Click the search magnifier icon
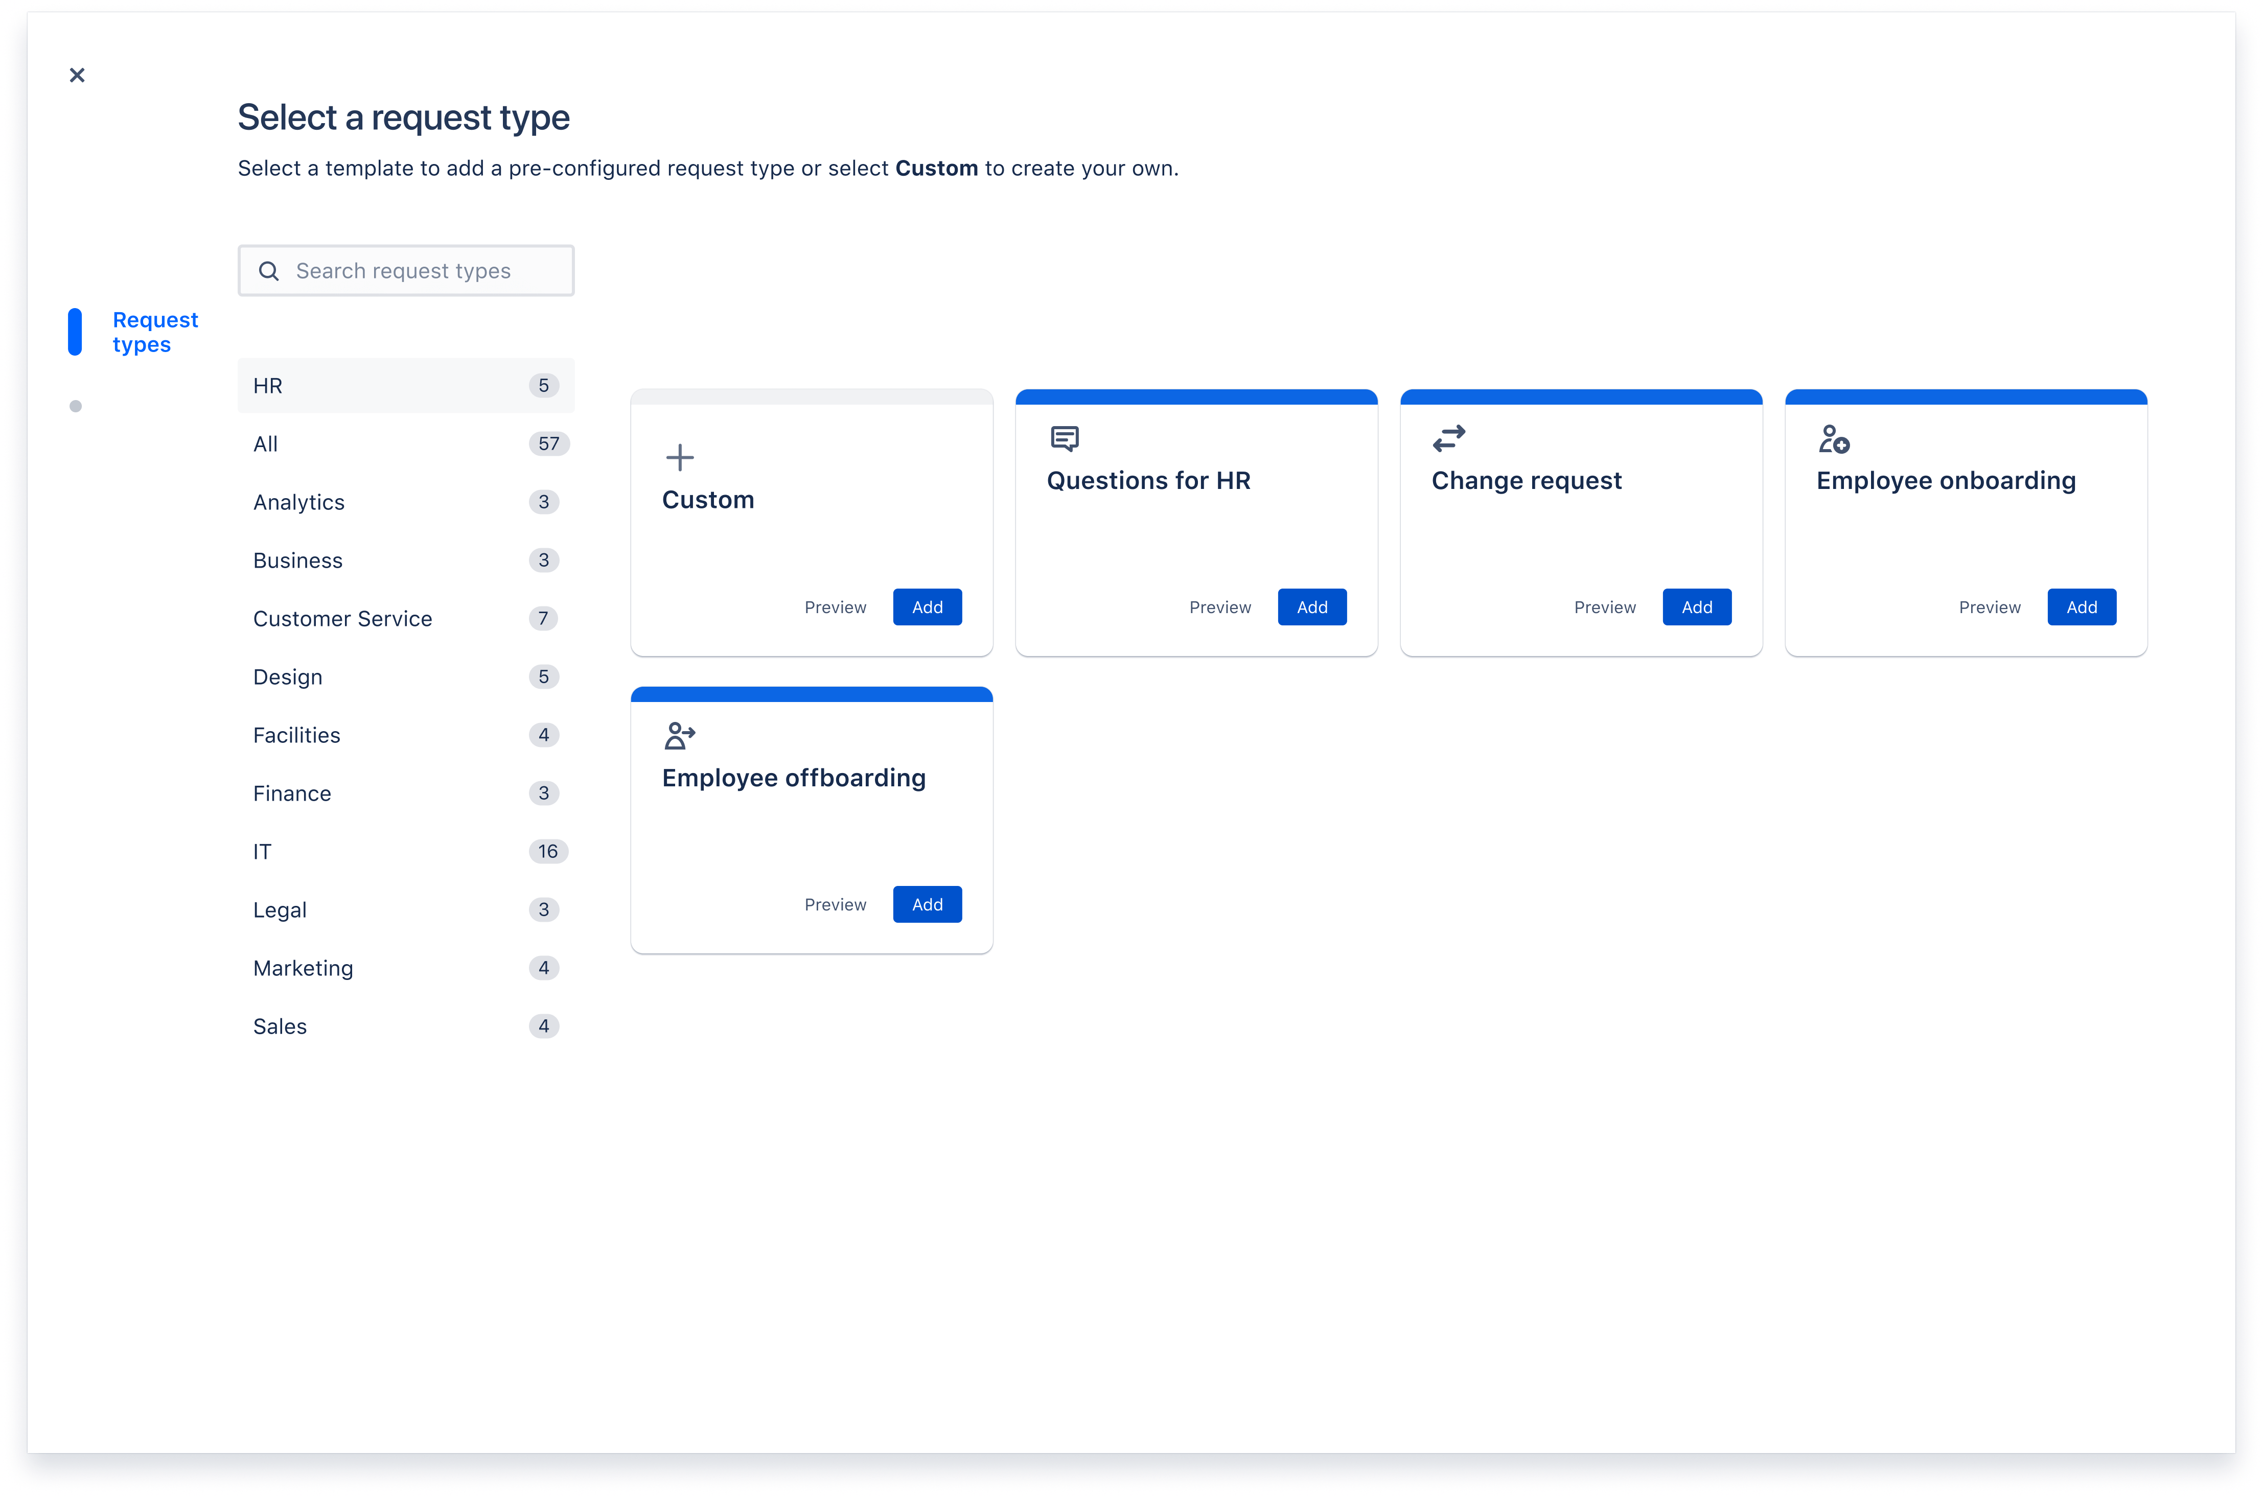 point(269,270)
